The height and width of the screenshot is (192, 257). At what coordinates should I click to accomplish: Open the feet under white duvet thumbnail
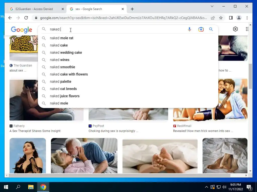coord(160,156)
